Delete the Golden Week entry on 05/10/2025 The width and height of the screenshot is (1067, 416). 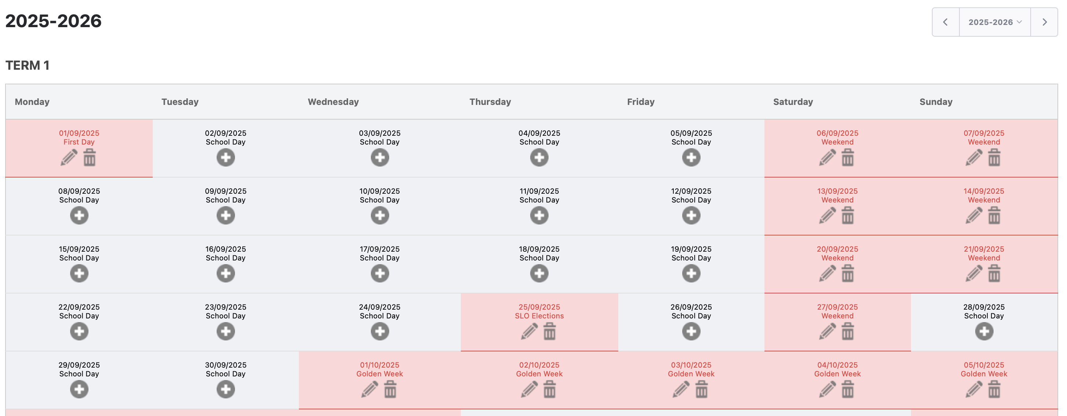coord(994,390)
